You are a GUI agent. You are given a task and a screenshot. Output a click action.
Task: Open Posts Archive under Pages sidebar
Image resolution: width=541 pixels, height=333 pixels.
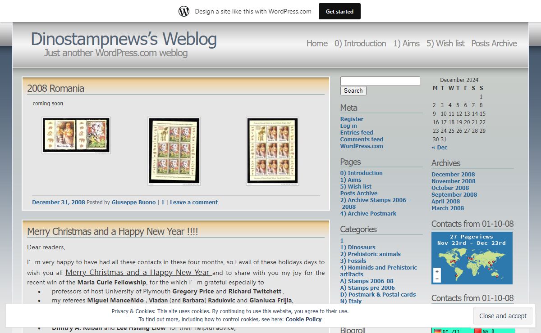(359, 193)
